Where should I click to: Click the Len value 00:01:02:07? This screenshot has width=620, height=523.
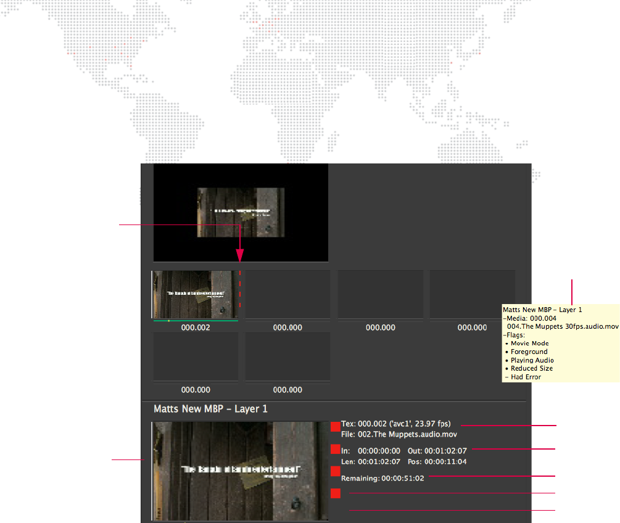pyautogui.click(x=379, y=462)
